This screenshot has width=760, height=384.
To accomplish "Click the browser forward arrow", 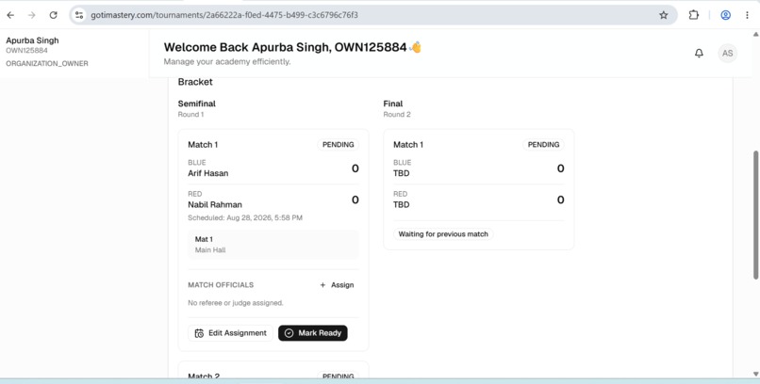I will [x=32, y=15].
